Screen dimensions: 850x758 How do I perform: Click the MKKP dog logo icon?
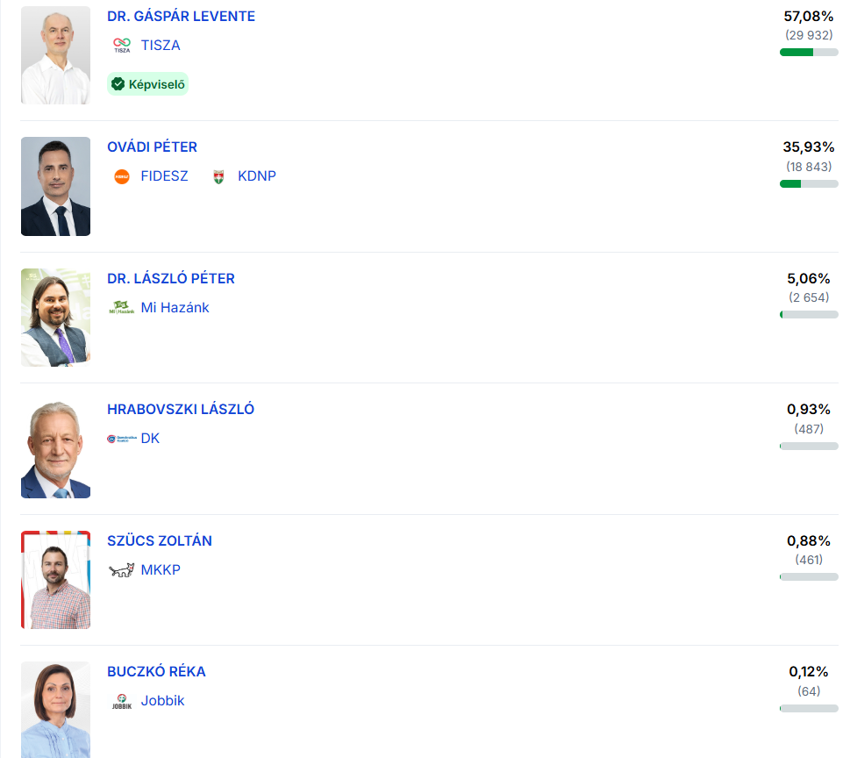pos(122,570)
